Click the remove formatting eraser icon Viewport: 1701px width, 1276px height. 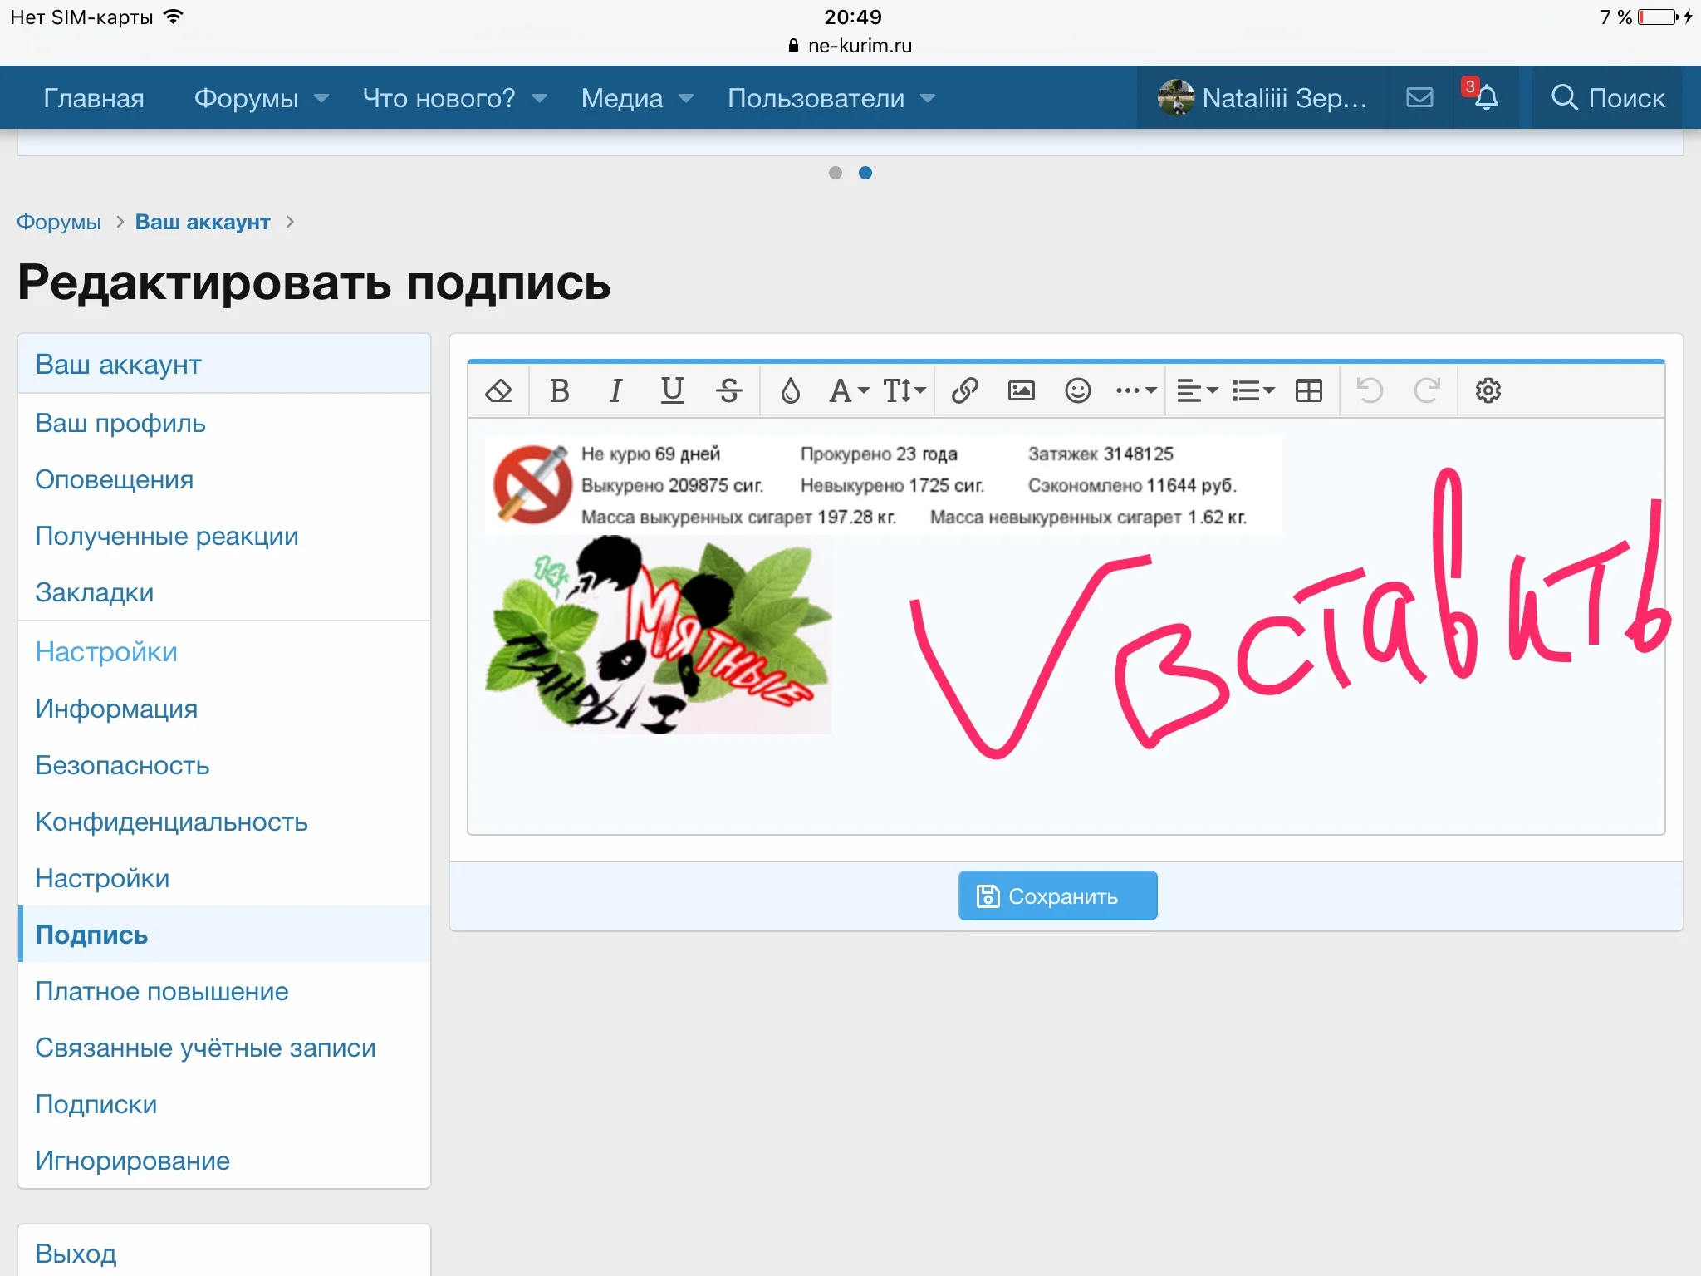pos(498,390)
